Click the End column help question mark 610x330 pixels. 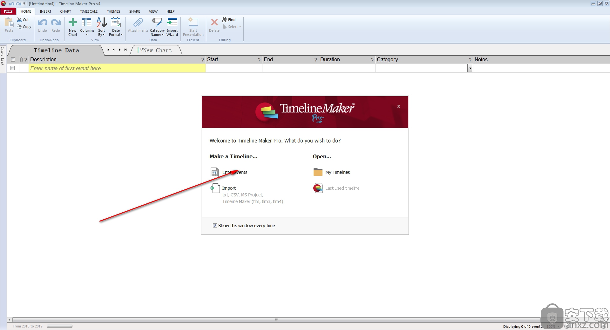[x=316, y=60]
